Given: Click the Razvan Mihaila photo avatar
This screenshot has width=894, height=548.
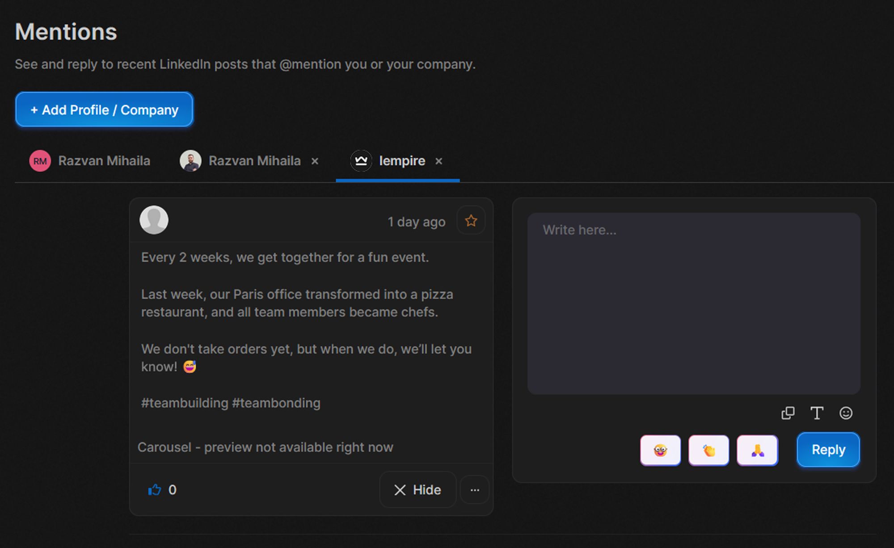Looking at the screenshot, I should pyautogui.click(x=190, y=161).
